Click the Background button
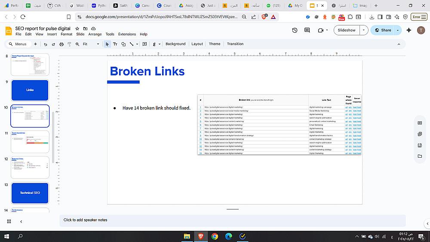Image resolution: width=430 pixels, height=242 pixels. (x=175, y=44)
